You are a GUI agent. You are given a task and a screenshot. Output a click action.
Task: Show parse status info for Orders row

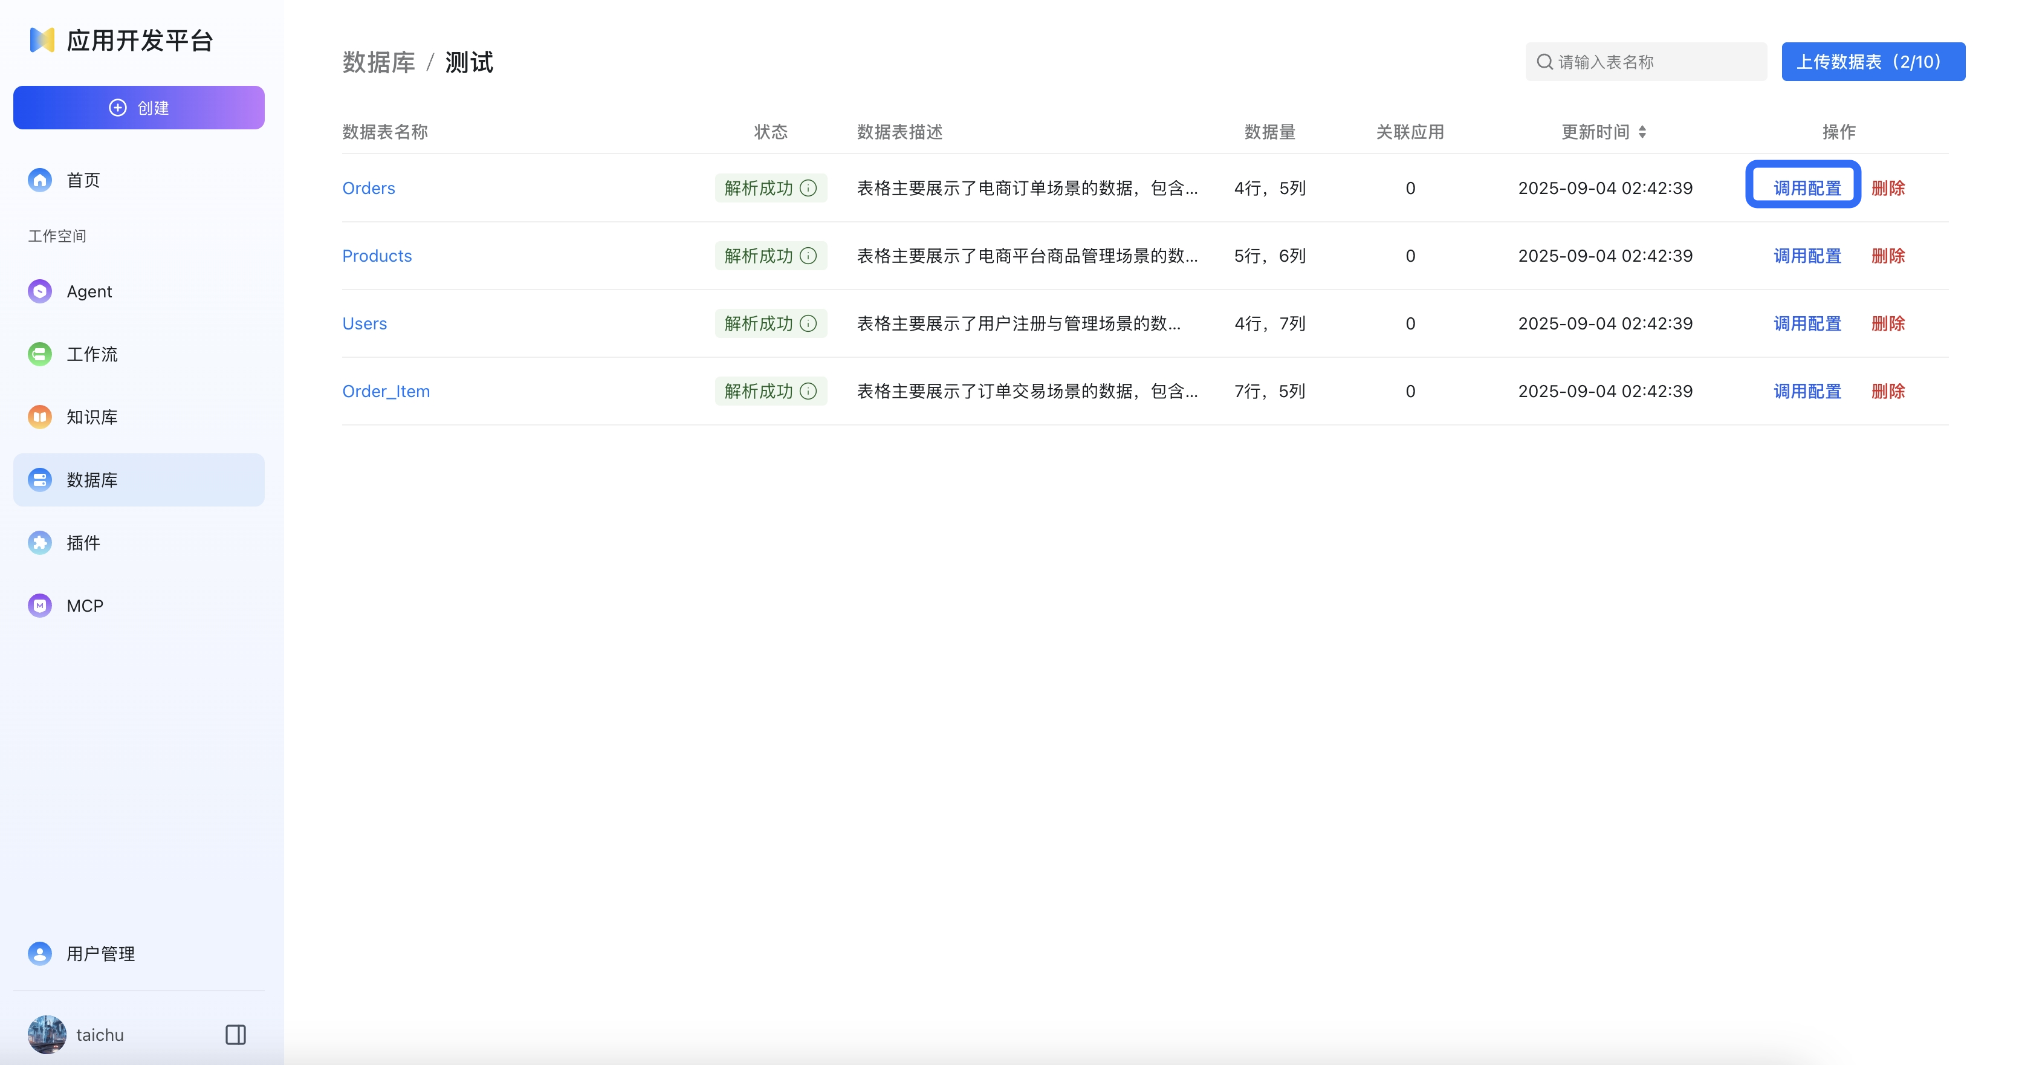tap(809, 188)
